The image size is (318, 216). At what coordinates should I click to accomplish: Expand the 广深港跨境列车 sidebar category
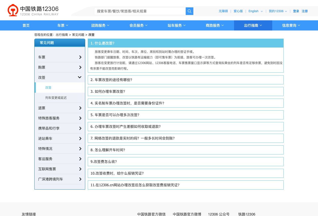pyautogui.click(x=60, y=179)
